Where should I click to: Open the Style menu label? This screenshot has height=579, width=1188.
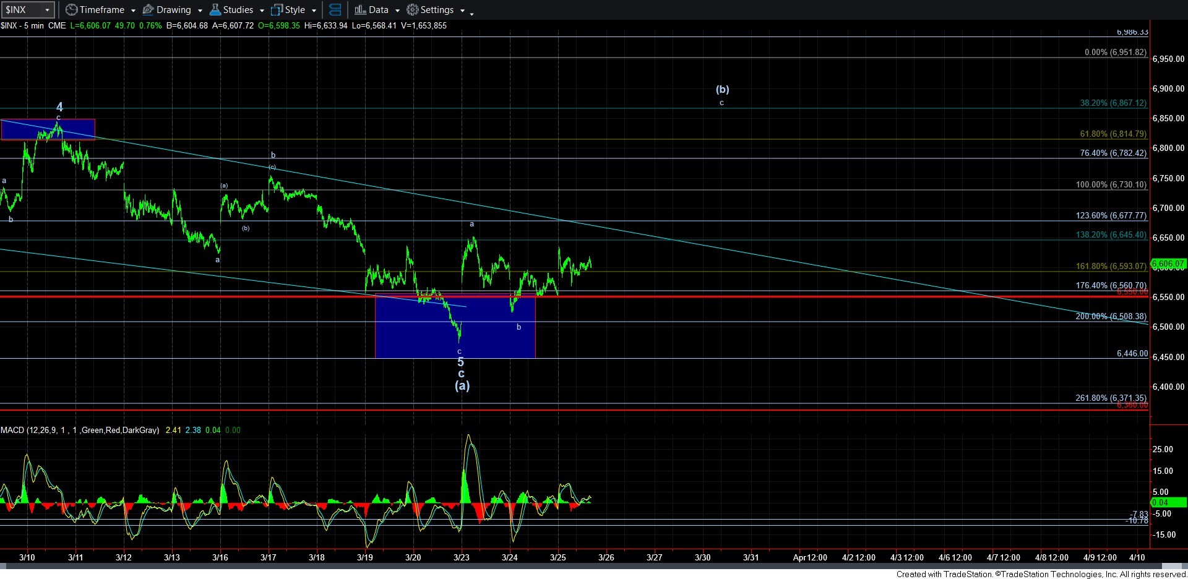tap(295, 10)
